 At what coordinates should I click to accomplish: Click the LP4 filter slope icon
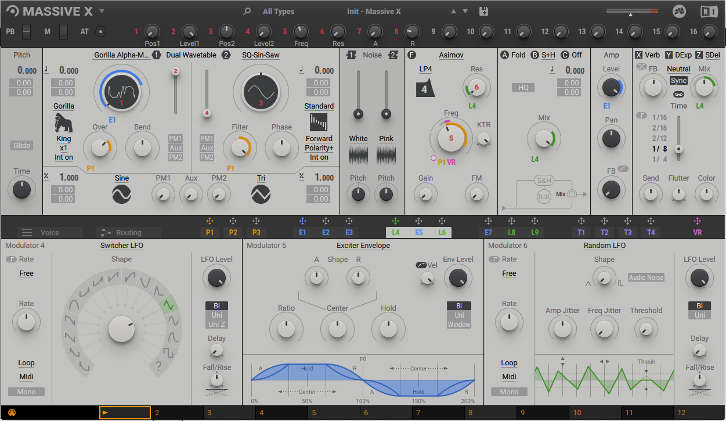coord(425,89)
